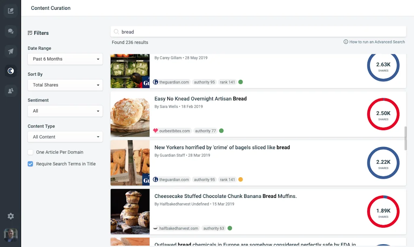Expand the Content Type dropdown
This screenshot has width=414, height=247.
[65, 137]
